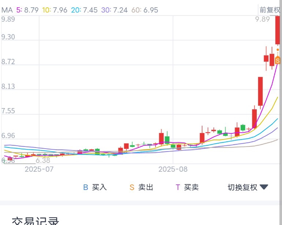Click the dropdown triangle beside 切换复权
The height and width of the screenshot is (225, 282).
point(264,187)
